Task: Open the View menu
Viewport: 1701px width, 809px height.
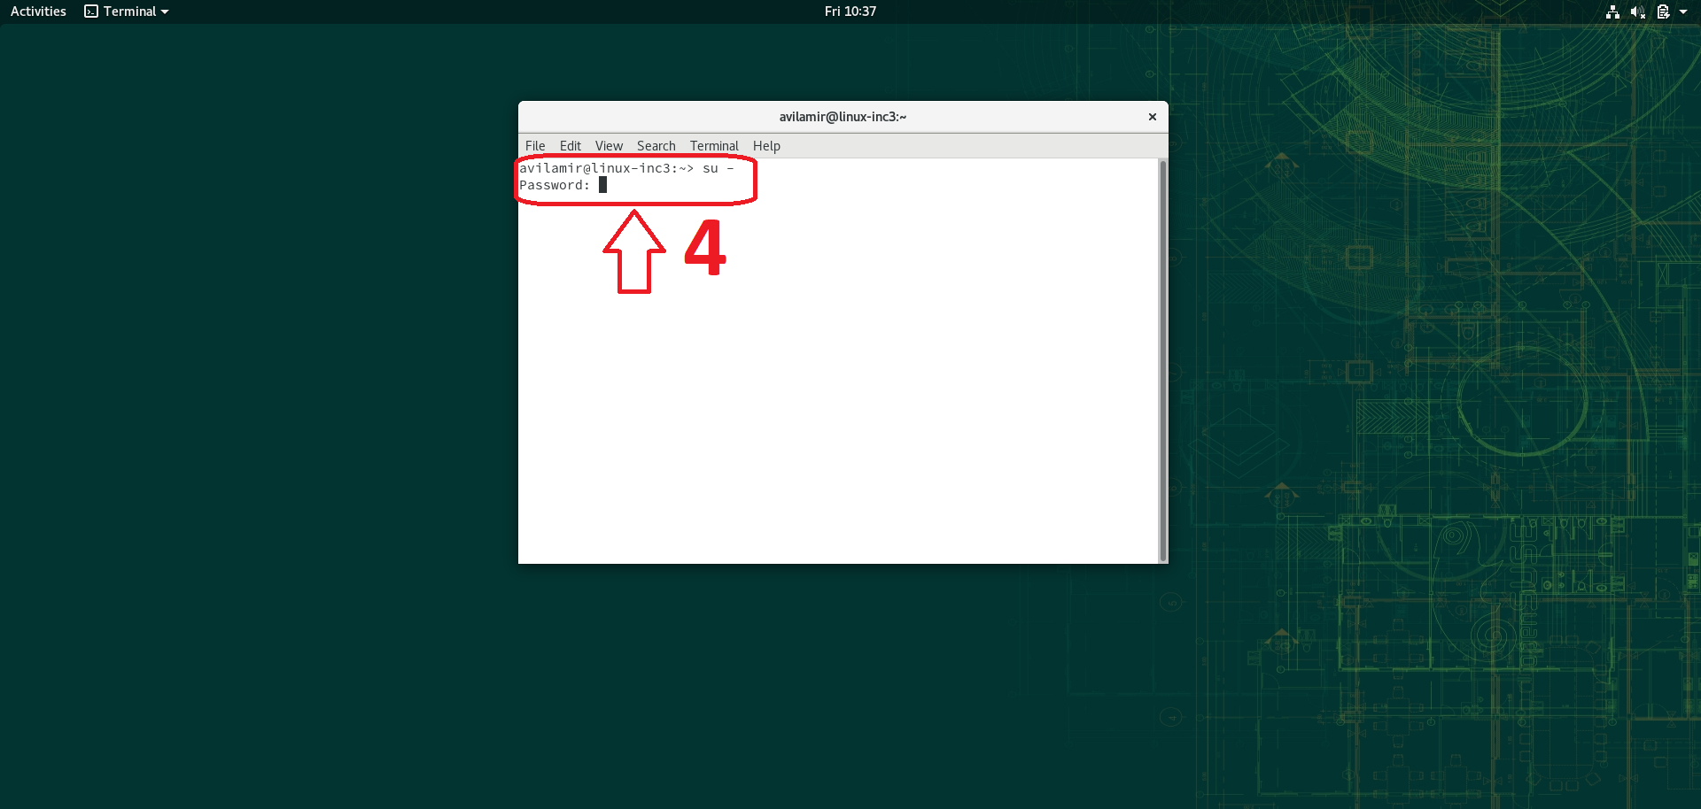Action: (609, 146)
